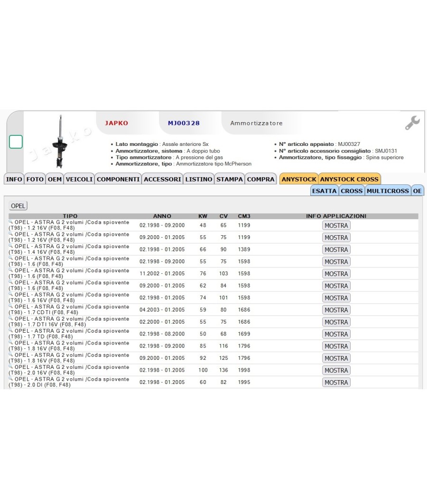
Task: Click magnifier icon of 2.0 DI row
Action: [10, 379]
